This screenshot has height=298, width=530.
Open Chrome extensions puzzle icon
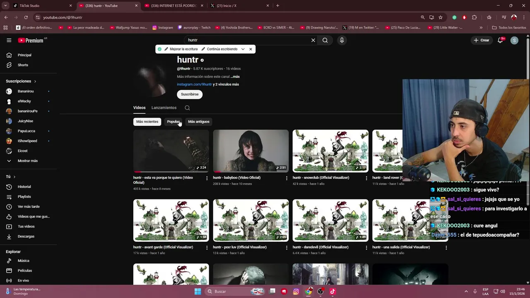pos(475,17)
